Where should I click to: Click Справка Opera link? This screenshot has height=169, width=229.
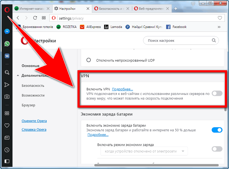coord(34,130)
